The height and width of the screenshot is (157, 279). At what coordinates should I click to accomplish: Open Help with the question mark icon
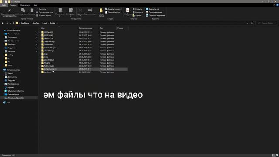[x=277, y=5]
